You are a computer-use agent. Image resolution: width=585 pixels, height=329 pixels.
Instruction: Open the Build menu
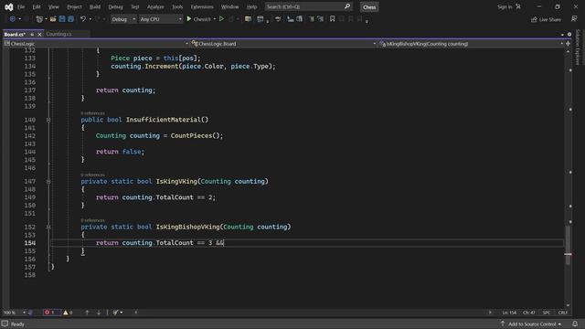[x=95, y=6]
